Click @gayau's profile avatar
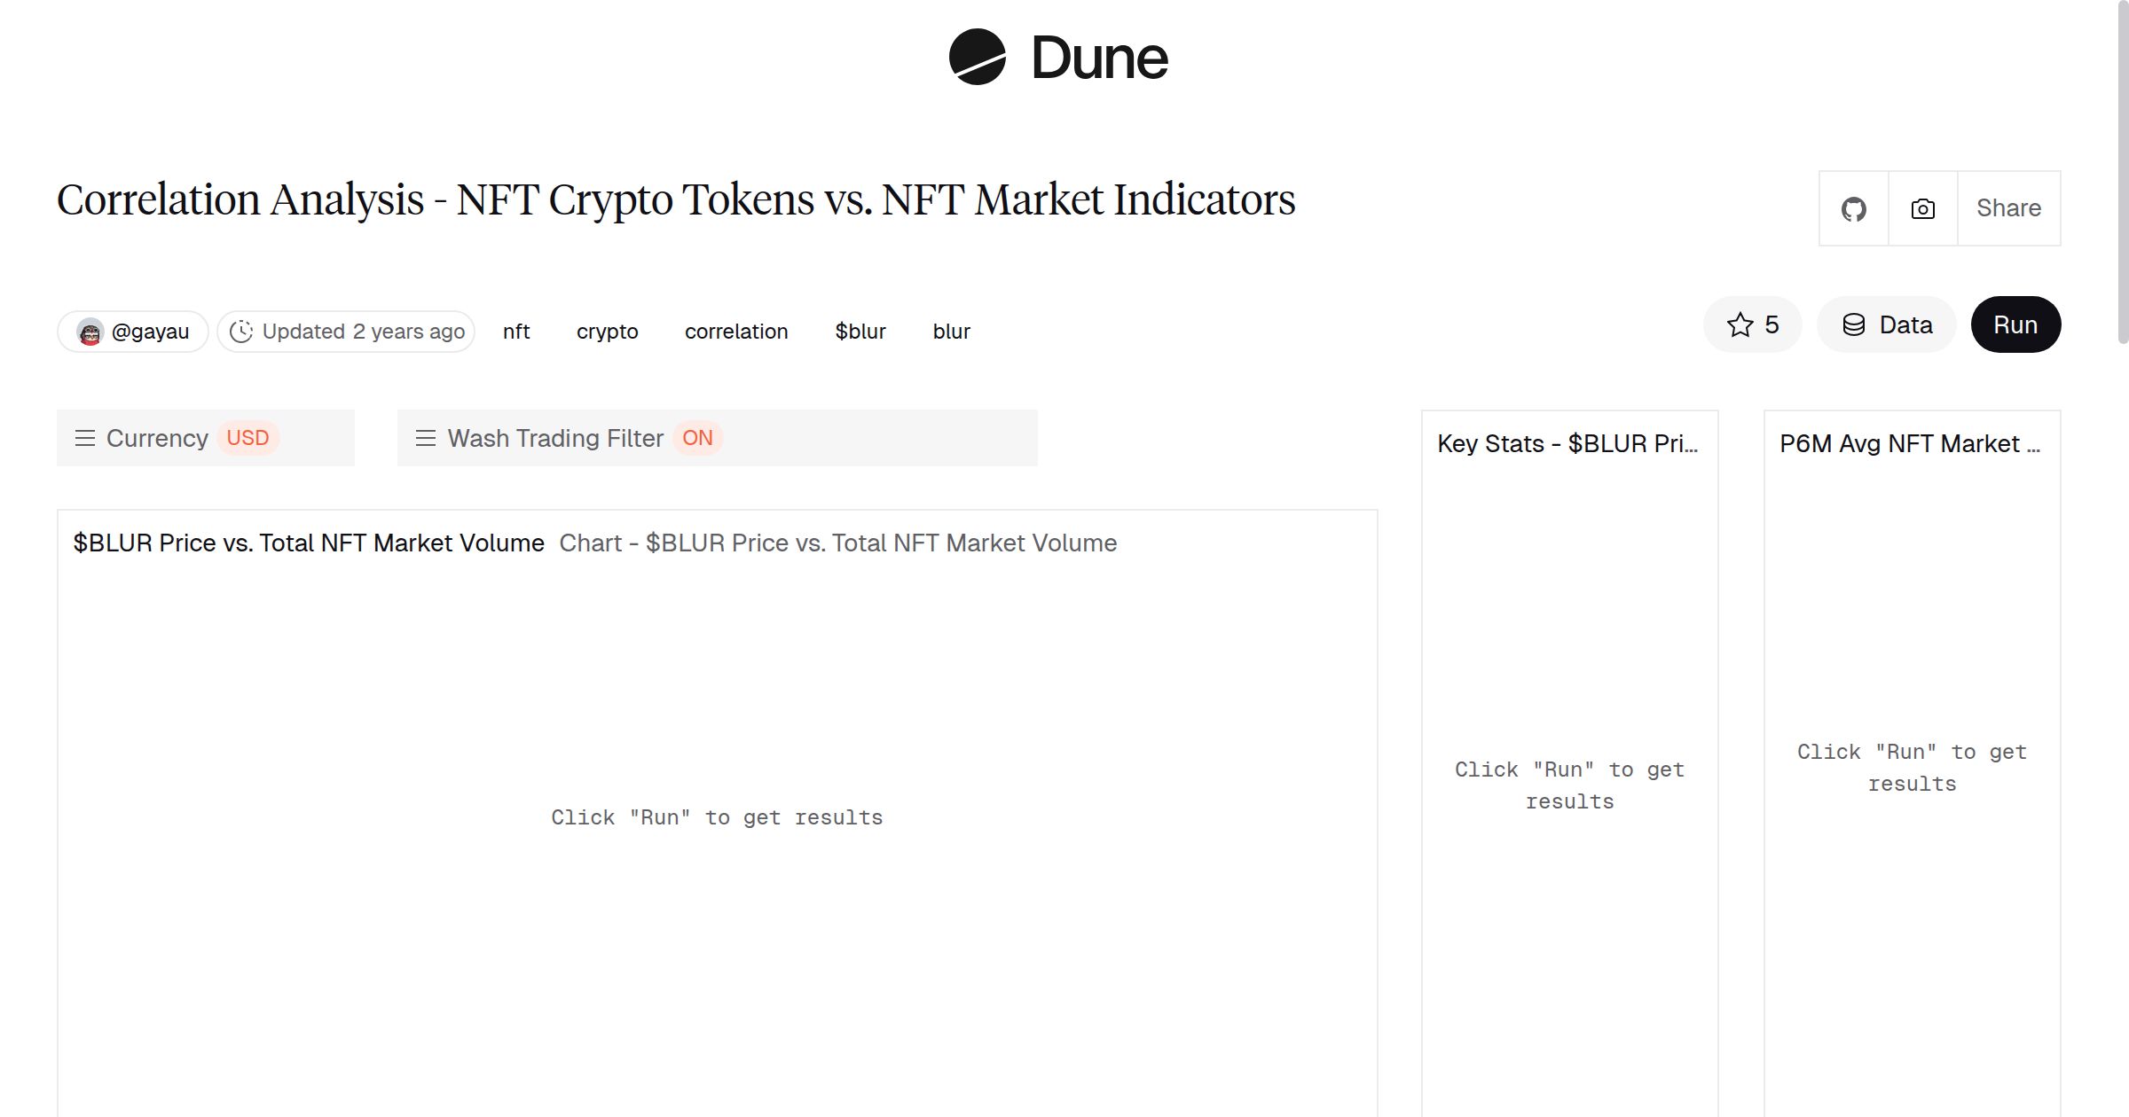 [89, 331]
